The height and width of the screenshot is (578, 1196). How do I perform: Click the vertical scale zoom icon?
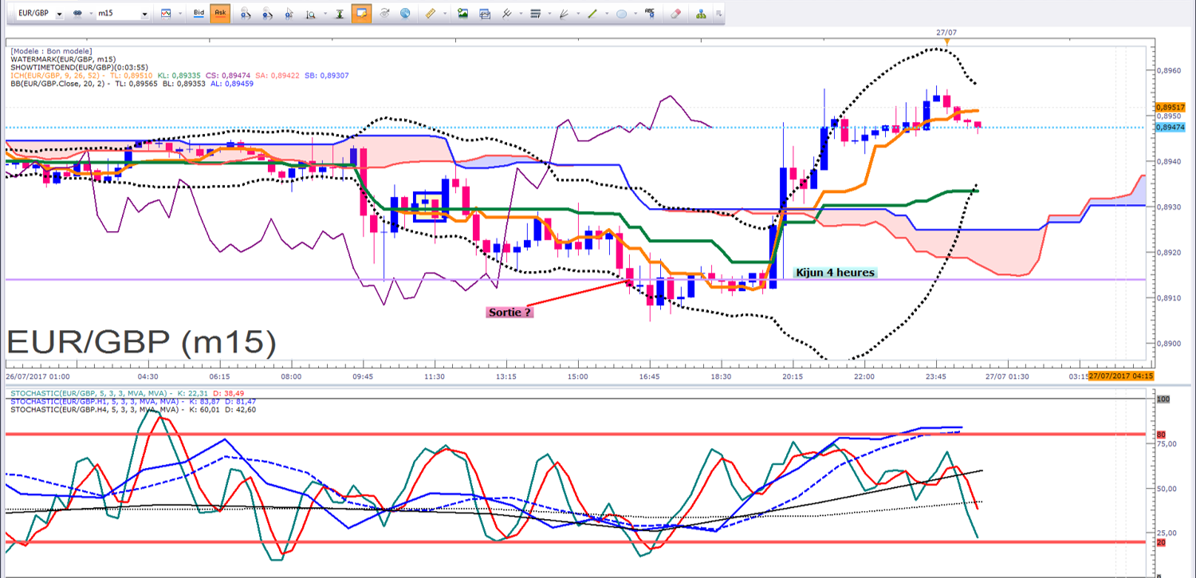point(309,14)
